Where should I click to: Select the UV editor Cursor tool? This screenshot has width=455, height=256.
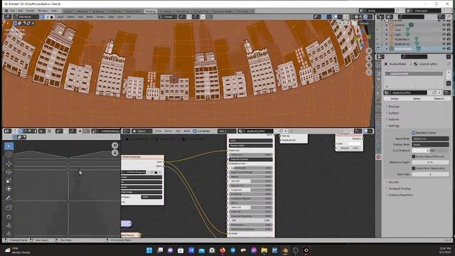(x=9, y=155)
